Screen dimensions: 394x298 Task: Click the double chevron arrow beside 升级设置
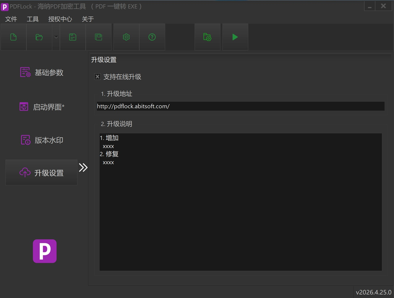tap(83, 167)
